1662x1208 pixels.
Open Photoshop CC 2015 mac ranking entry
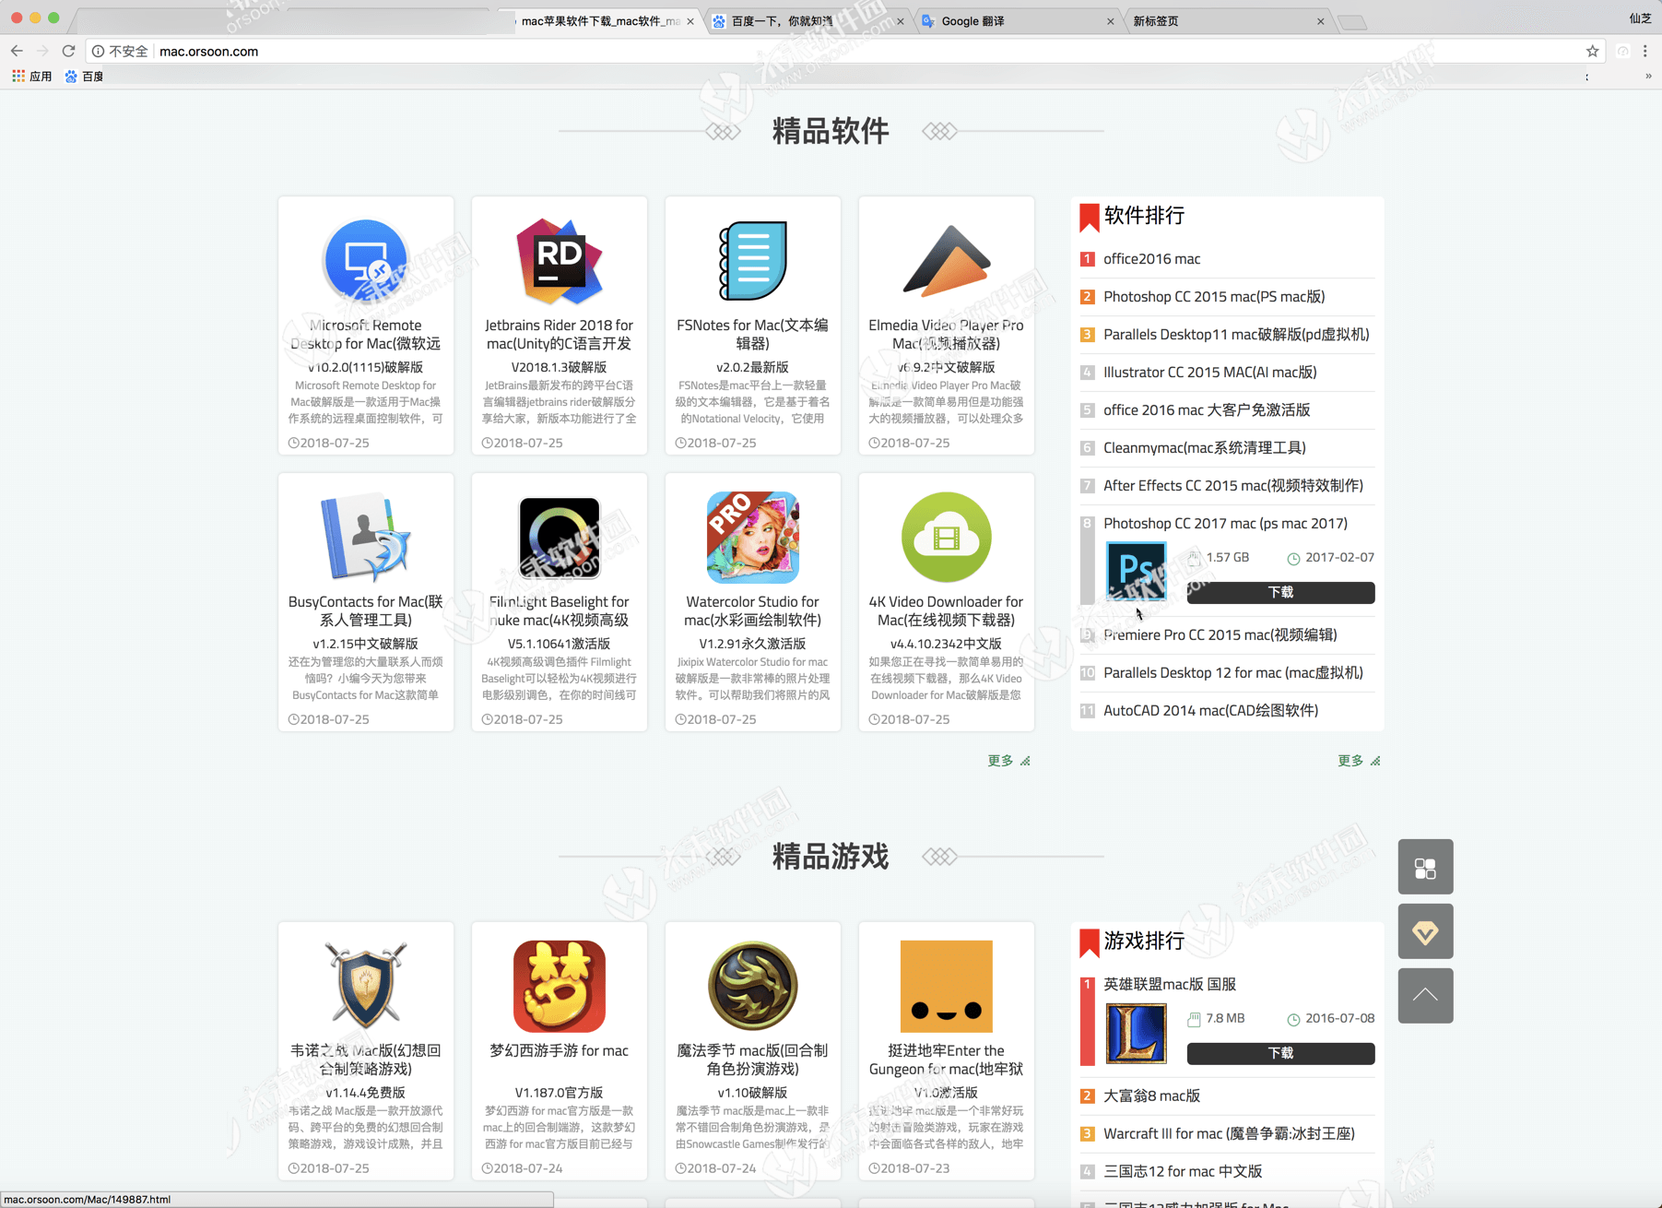pos(1214,297)
